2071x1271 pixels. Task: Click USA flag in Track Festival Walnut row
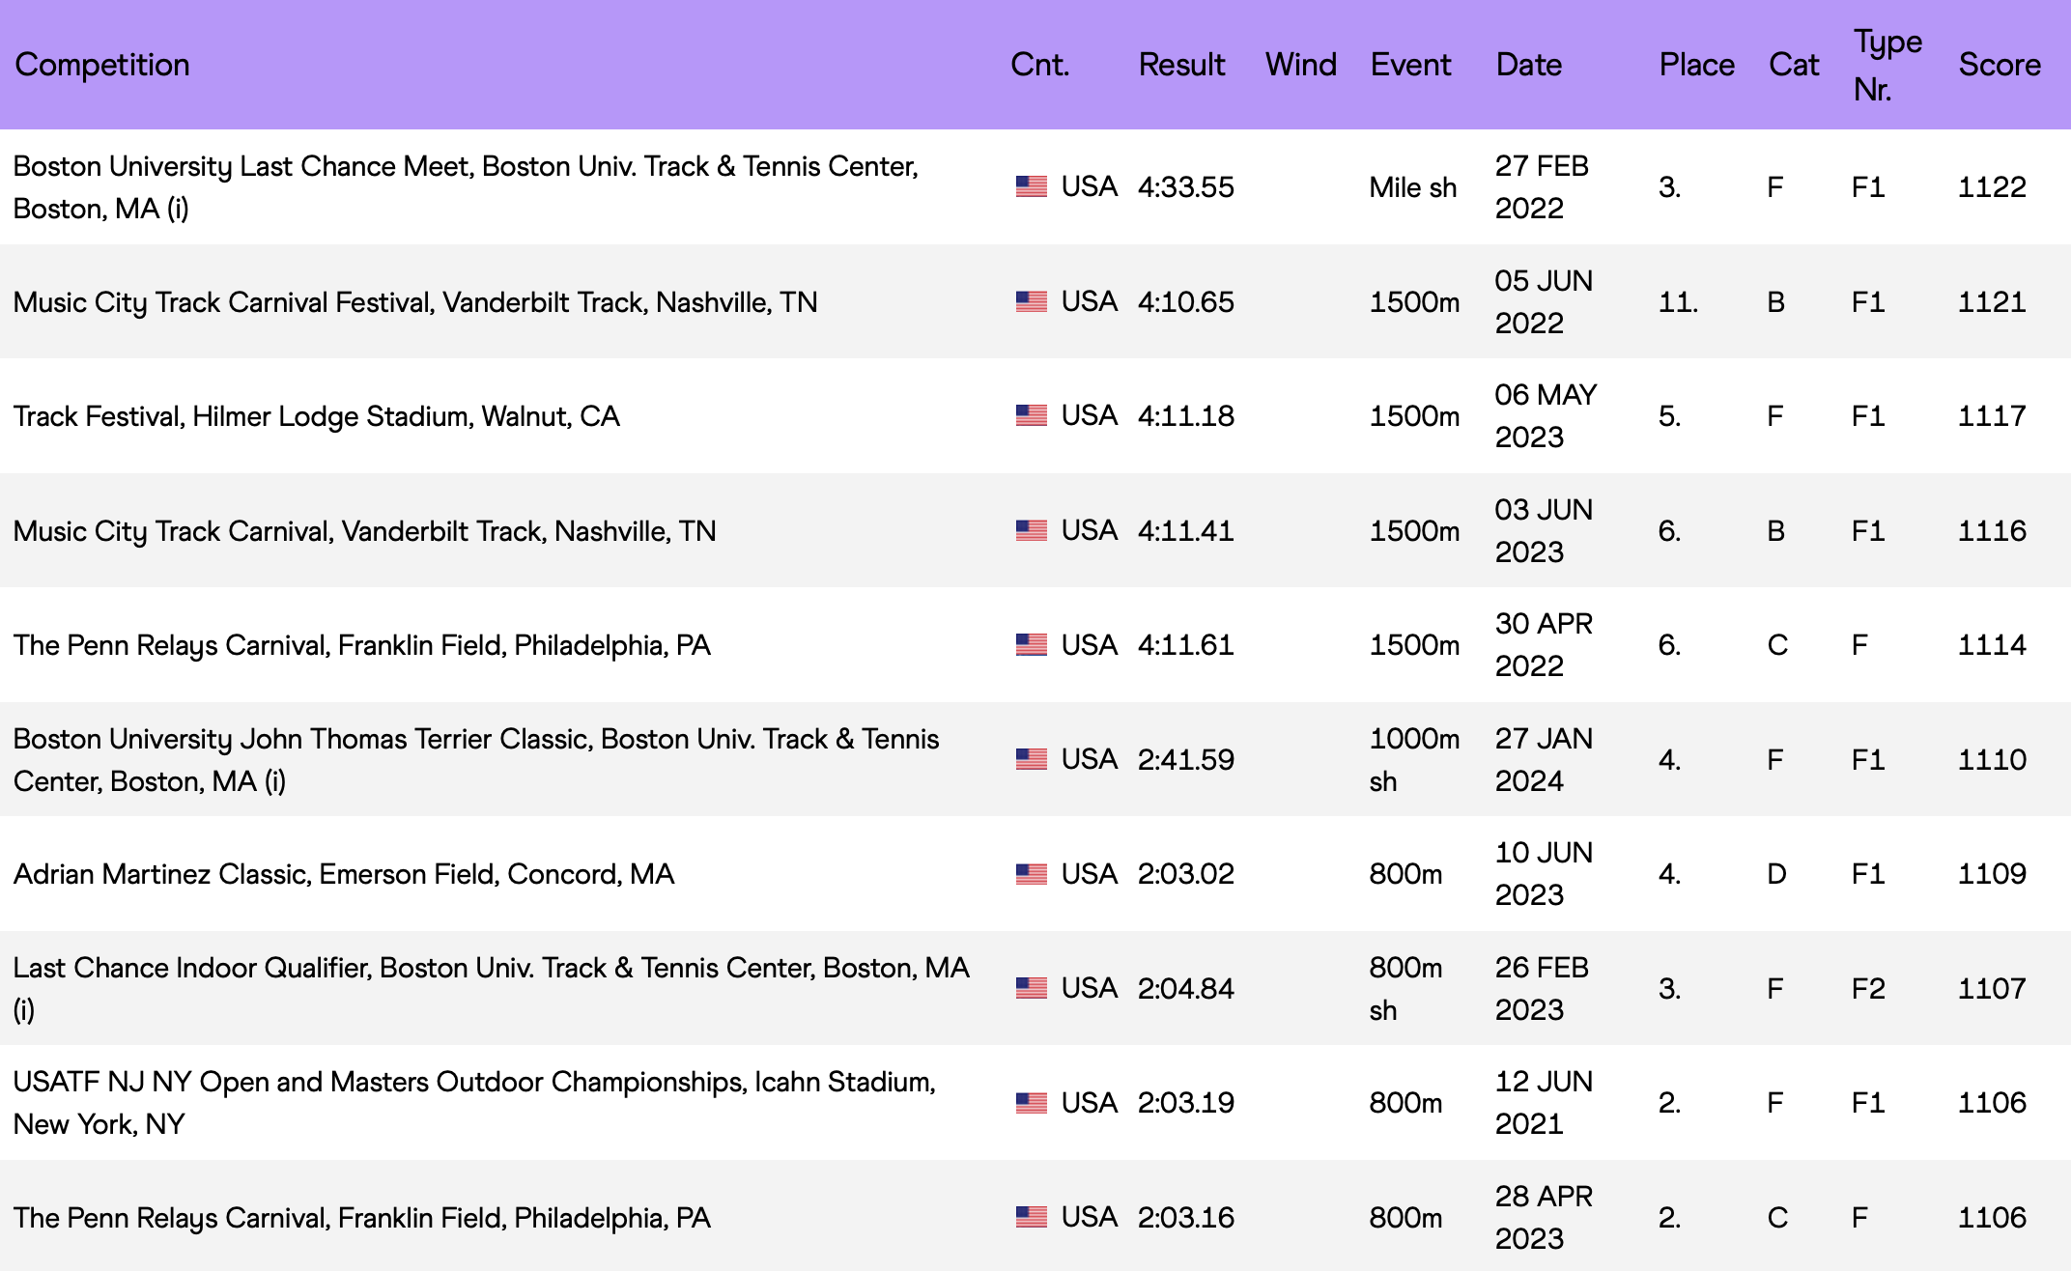point(1031,415)
